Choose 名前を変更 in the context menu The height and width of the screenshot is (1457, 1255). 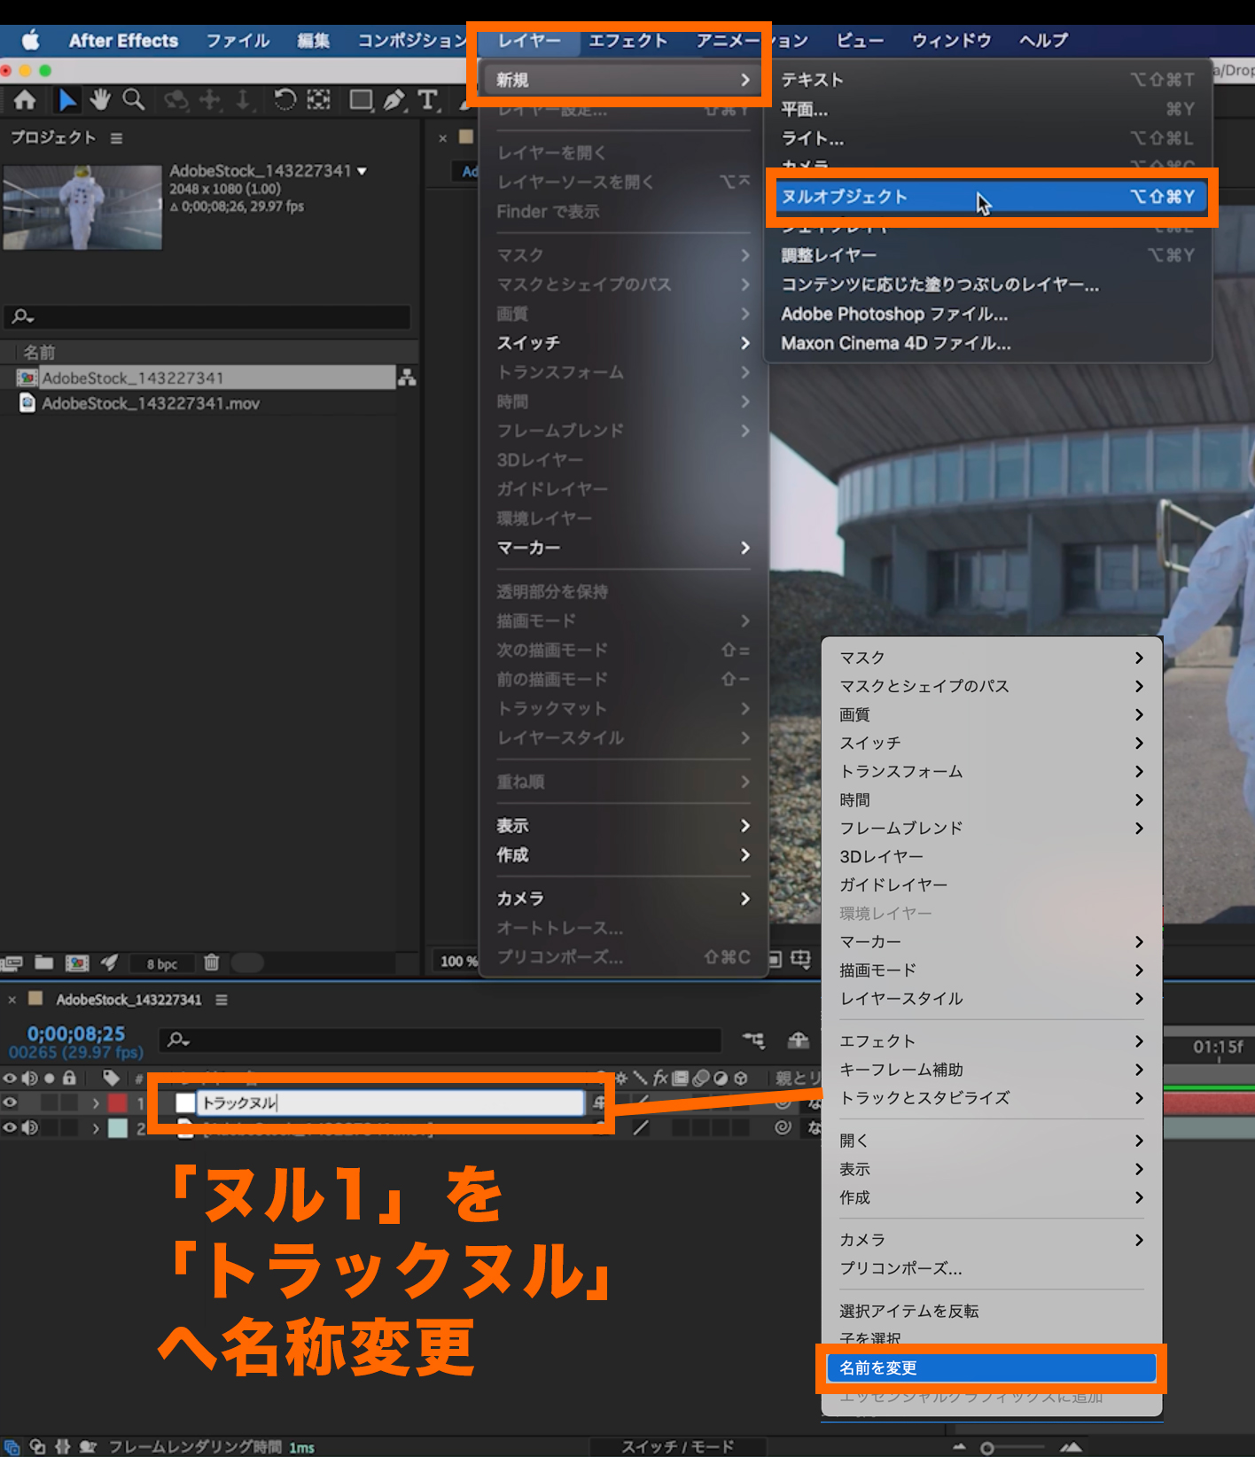(992, 1367)
